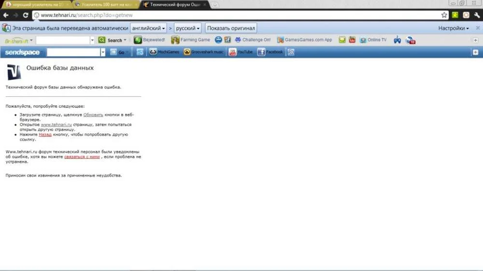This screenshot has width=483, height=271.
Task: Click the blue sendspace refresh-style icon
Action: pos(140,52)
